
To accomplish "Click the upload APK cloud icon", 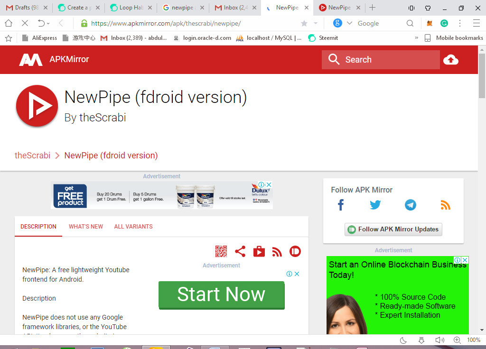I will (451, 59).
